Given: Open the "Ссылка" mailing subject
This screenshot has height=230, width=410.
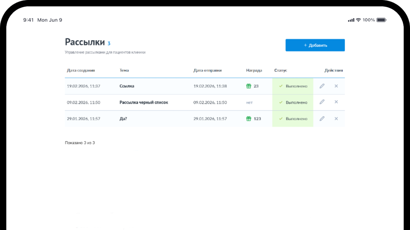Looking at the screenshot, I should click(x=127, y=86).
